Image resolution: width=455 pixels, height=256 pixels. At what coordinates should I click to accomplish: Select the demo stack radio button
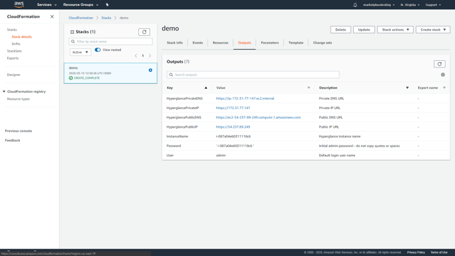150,70
